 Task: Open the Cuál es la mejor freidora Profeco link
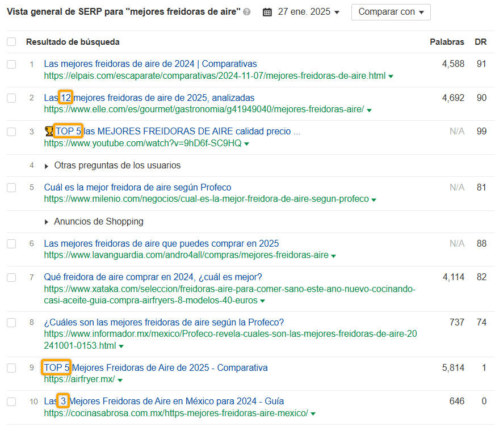[x=137, y=187]
